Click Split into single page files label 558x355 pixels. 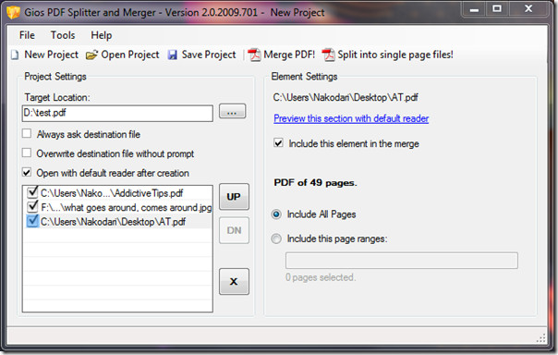(395, 55)
